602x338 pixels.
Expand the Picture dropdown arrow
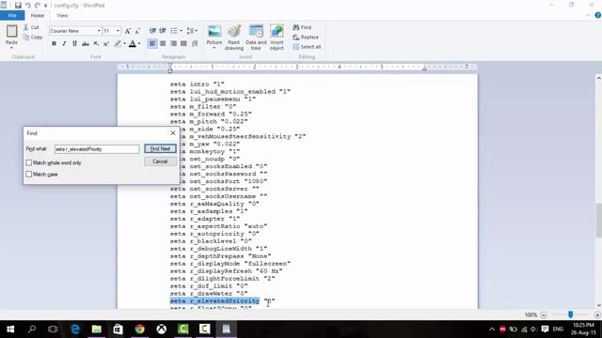pos(214,48)
